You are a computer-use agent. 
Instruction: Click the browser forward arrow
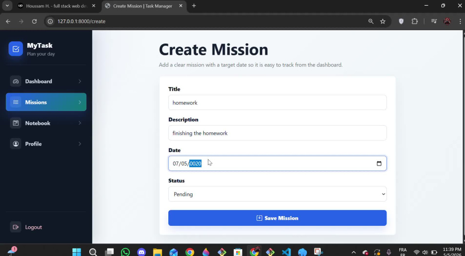coord(21,21)
